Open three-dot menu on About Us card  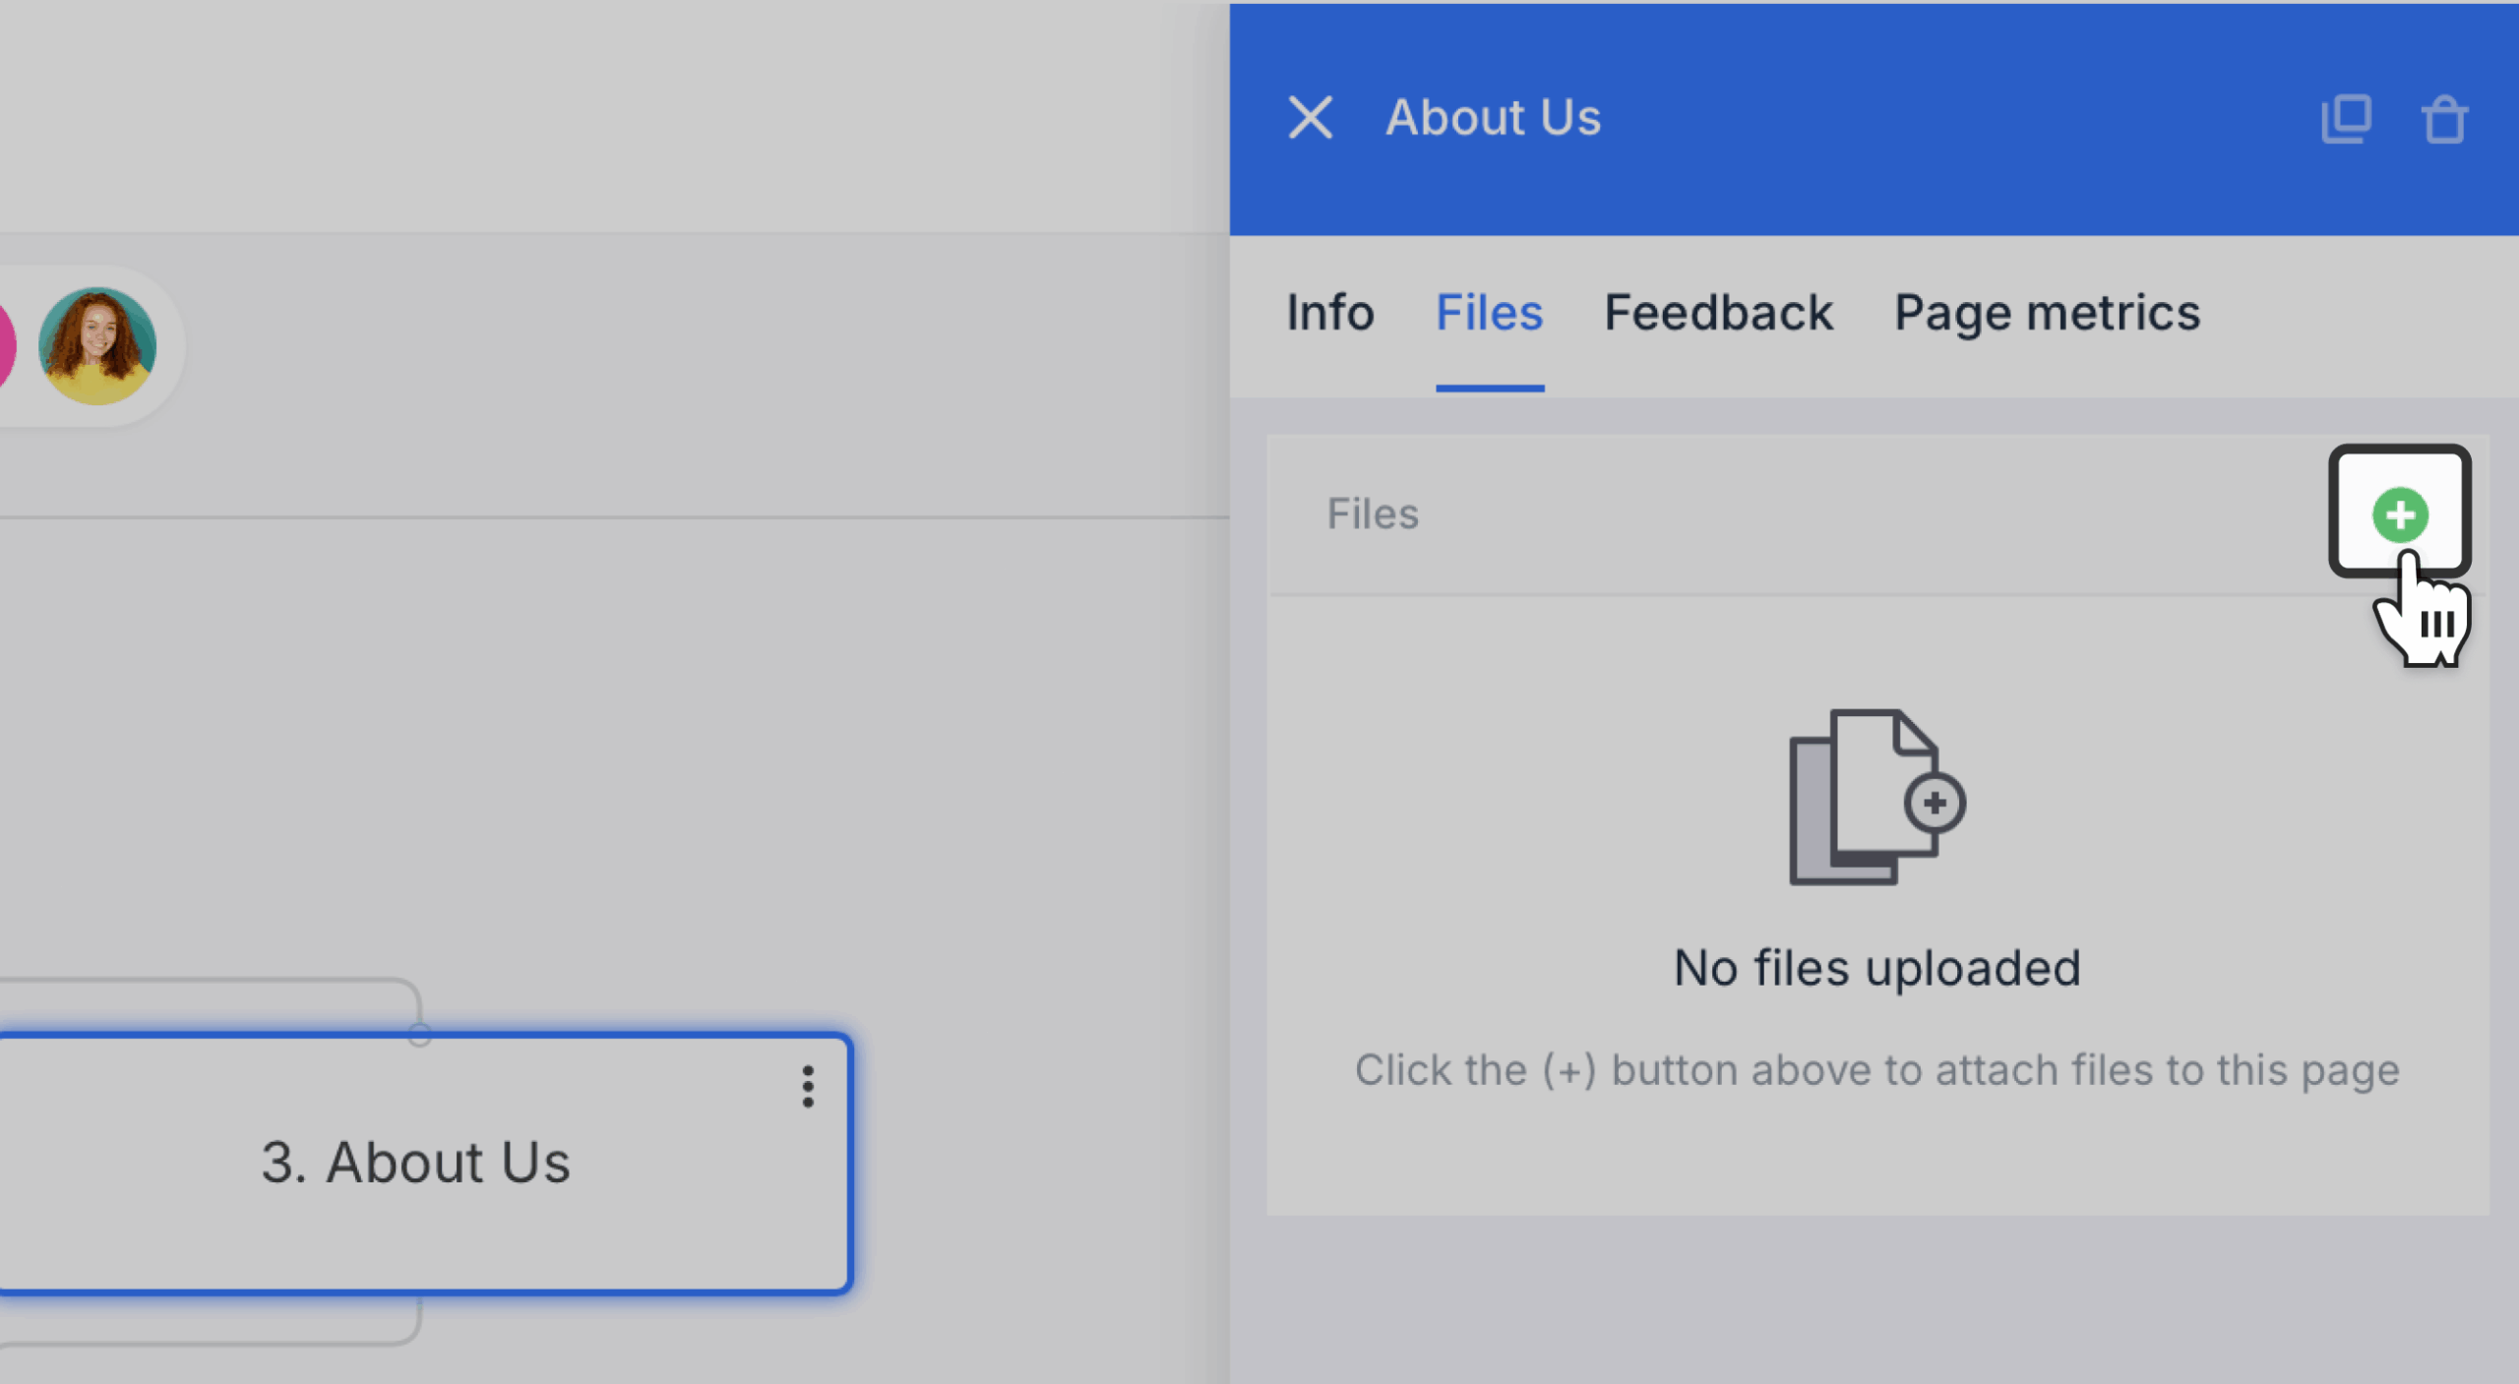coord(808,1087)
